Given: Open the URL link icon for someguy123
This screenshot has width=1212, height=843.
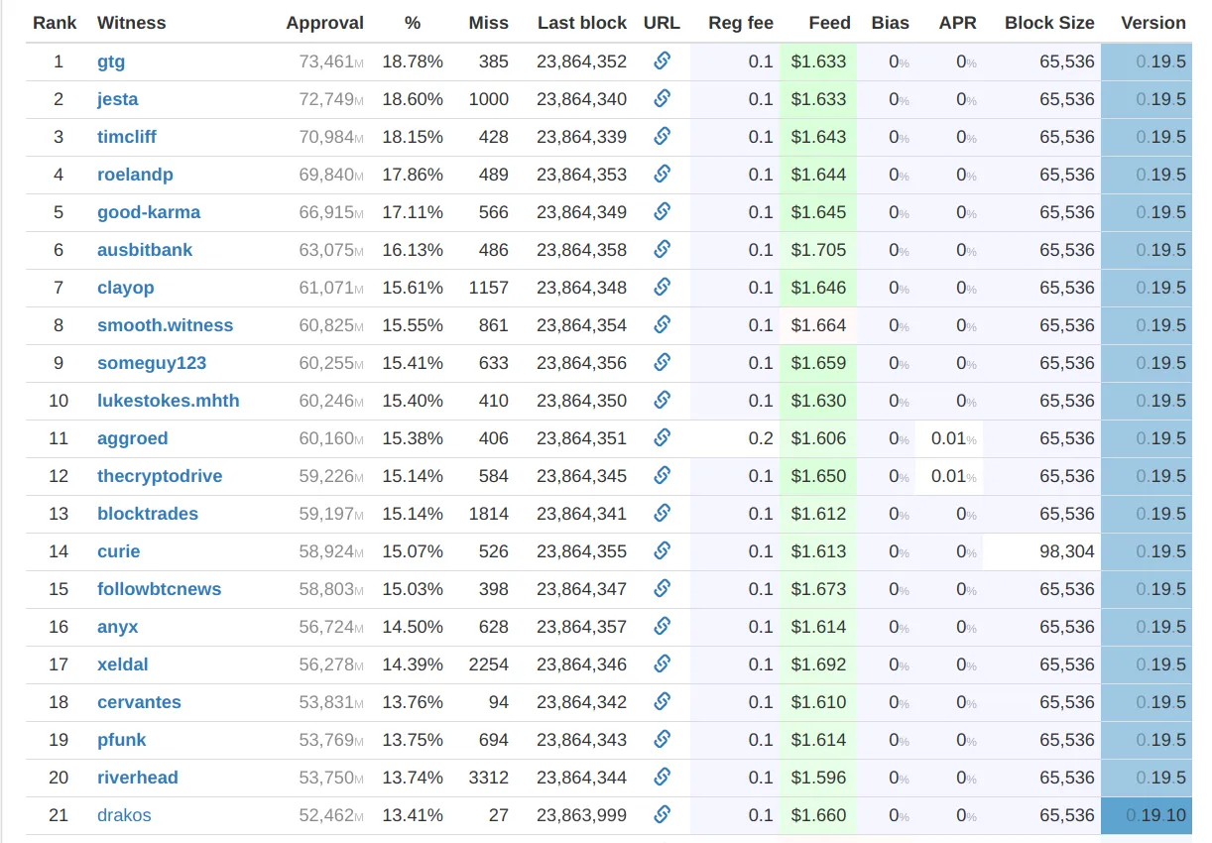Looking at the screenshot, I should [663, 362].
